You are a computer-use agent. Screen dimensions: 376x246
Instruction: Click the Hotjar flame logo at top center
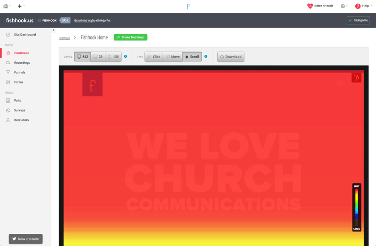tap(188, 7)
